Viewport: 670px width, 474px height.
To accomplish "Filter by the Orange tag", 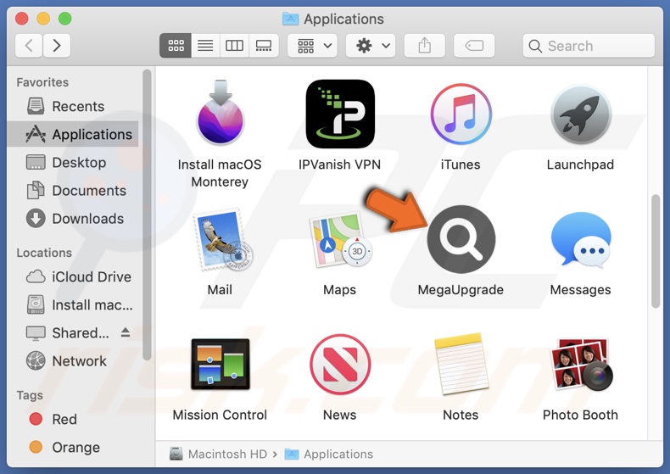I will [73, 447].
